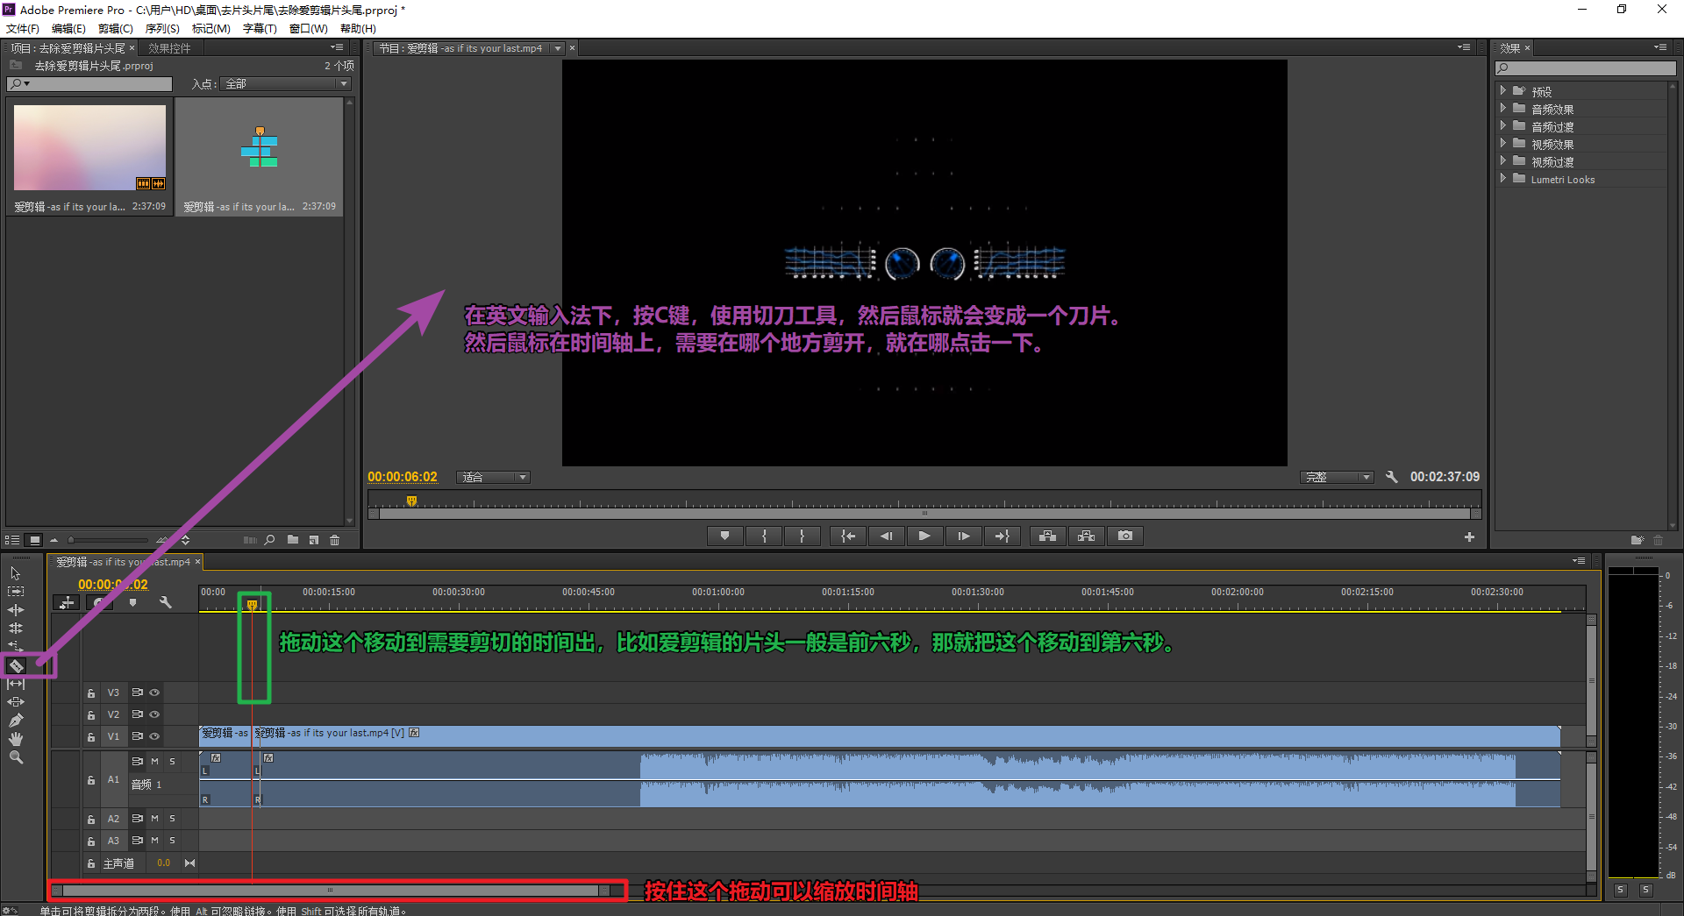
Task: Open Program monitor wrench settings
Action: click(x=1391, y=477)
